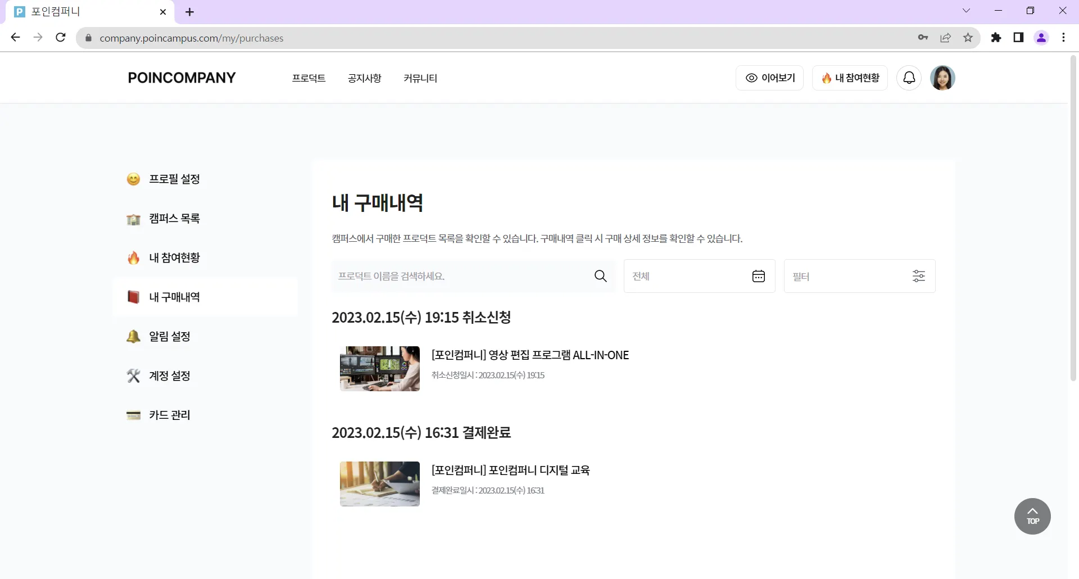The width and height of the screenshot is (1079, 579).
Task: Reload the page with the refresh icon
Action: (61, 38)
